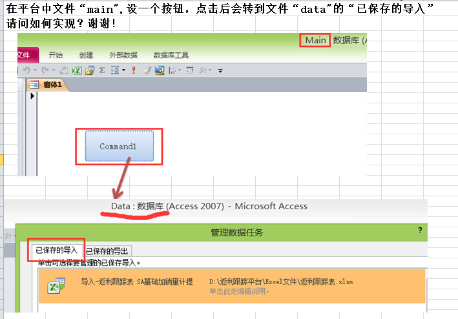Open the undo history dropdown arrow
The height and width of the screenshot is (319, 458).
[x=34, y=70]
